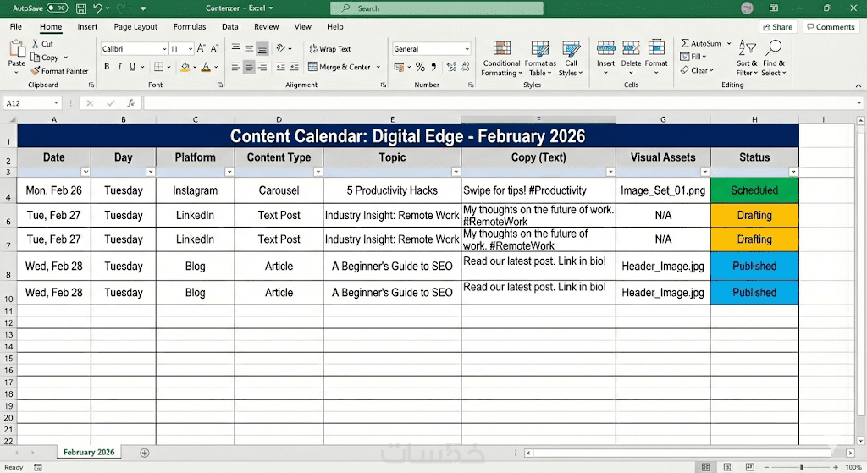Screen dimensions: 867x473
Task: Click Align Left icon
Action: [x=236, y=67]
